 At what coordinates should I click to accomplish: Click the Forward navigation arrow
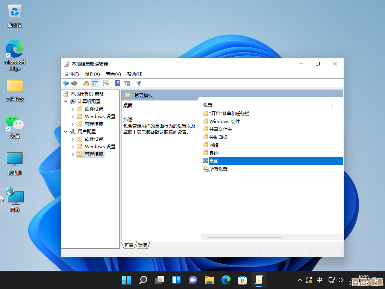coord(74,83)
